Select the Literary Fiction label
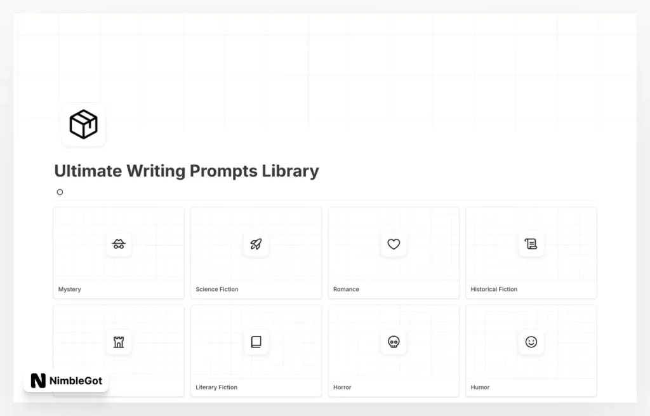 point(217,387)
